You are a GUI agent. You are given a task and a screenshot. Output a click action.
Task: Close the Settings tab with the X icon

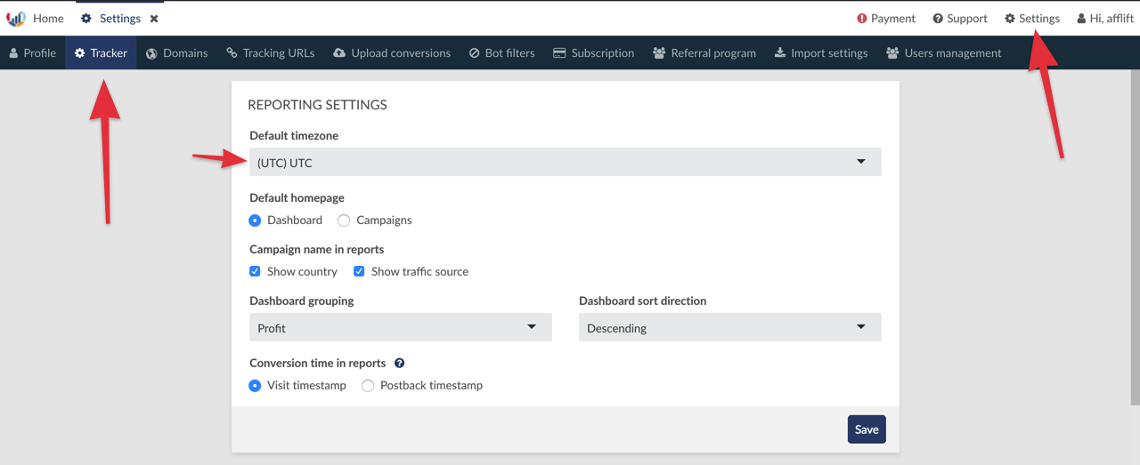click(x=154, y=19)
